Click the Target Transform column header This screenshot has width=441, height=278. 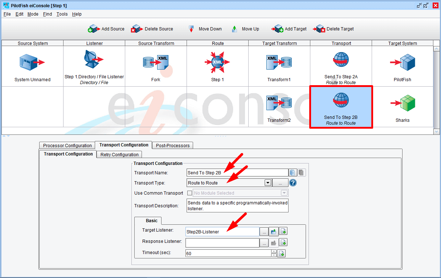tap(279, 43)
